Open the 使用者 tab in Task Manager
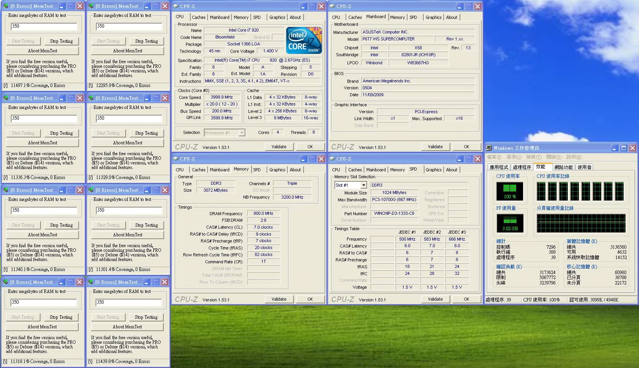The width and height of the screenshot is (639, 368). click(584, 167)
